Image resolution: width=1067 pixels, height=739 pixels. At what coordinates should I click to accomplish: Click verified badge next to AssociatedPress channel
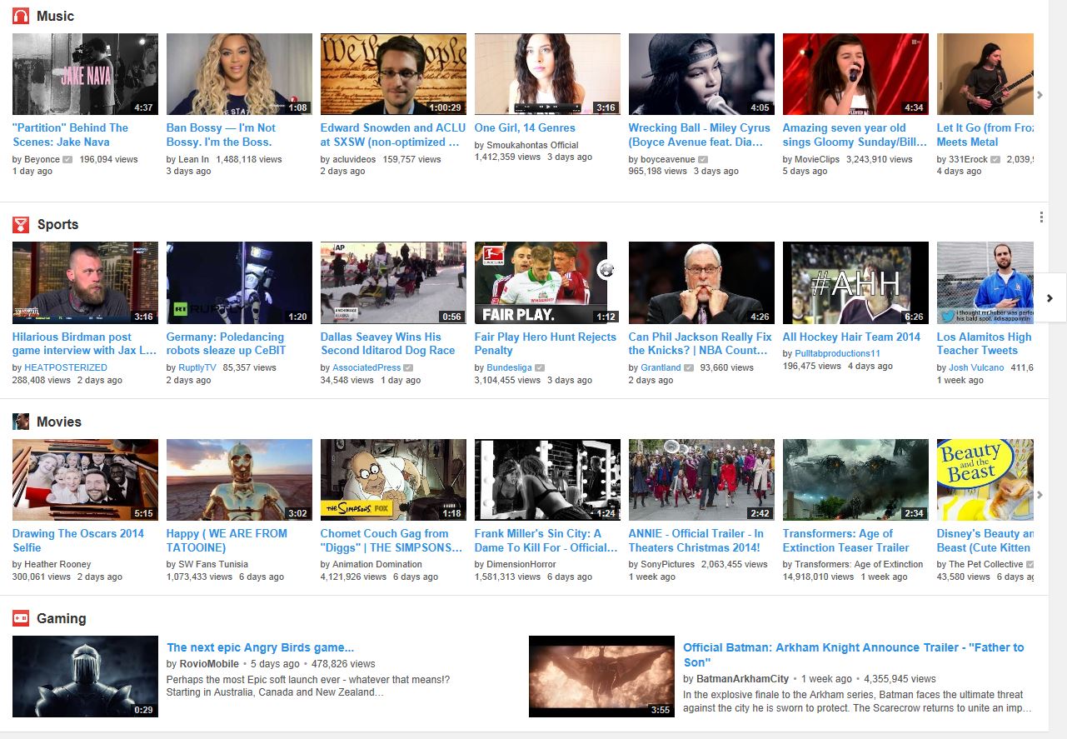coord(409,367)
